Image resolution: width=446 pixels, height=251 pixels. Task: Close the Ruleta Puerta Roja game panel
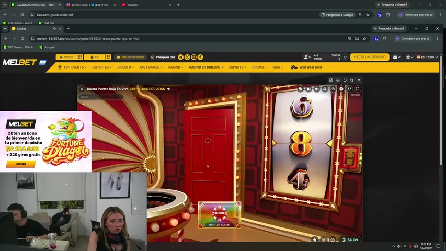click(x=82, y=89)
